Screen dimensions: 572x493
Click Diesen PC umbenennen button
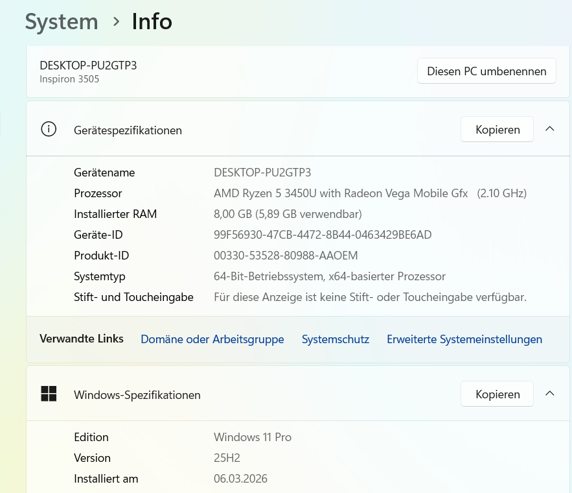(486, 71)
